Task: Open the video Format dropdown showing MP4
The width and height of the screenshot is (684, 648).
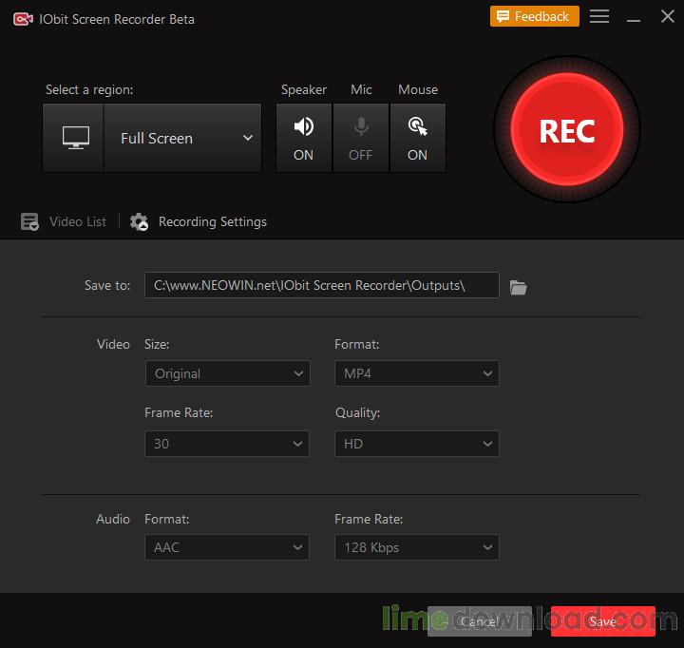Action: [416, 373]
